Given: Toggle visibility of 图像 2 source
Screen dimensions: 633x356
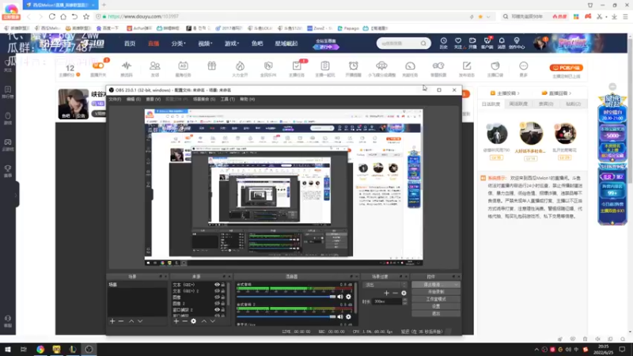Looking at the screenshot, I should click(x=217, y=303).
